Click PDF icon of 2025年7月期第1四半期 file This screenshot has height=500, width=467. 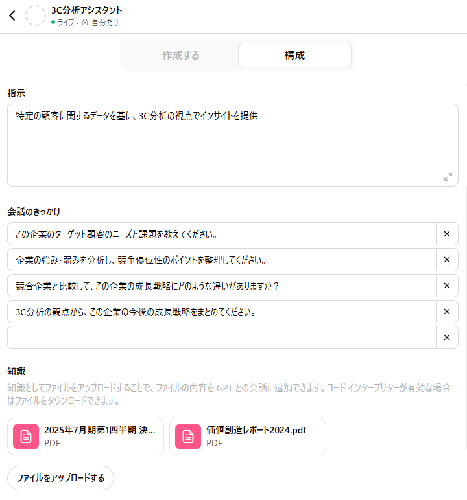coord(26,437)
